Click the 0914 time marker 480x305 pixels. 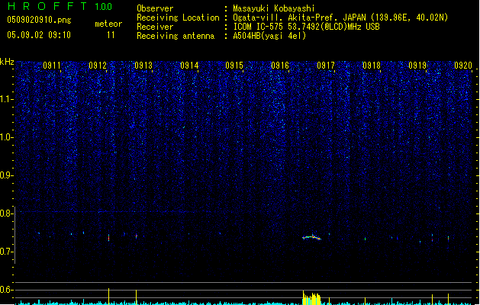point(189,66)
